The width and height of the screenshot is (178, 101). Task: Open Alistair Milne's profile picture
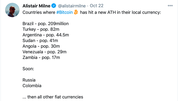point(12,10)
